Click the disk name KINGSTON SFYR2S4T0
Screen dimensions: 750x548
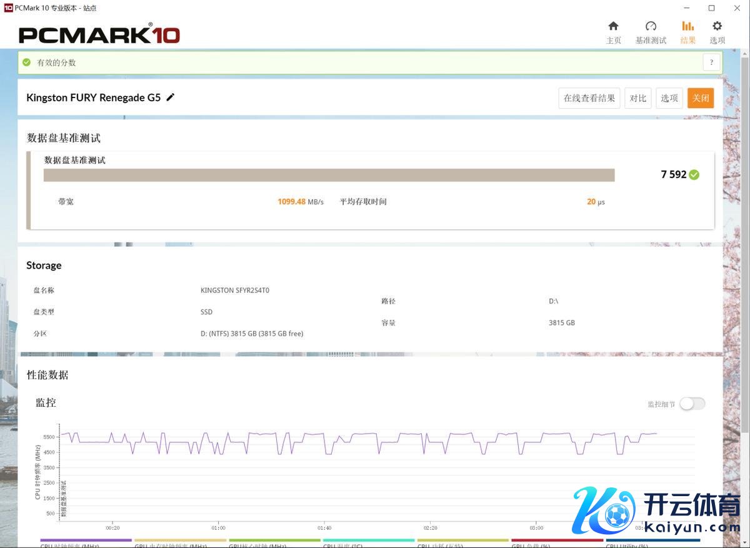pos(235,291)
